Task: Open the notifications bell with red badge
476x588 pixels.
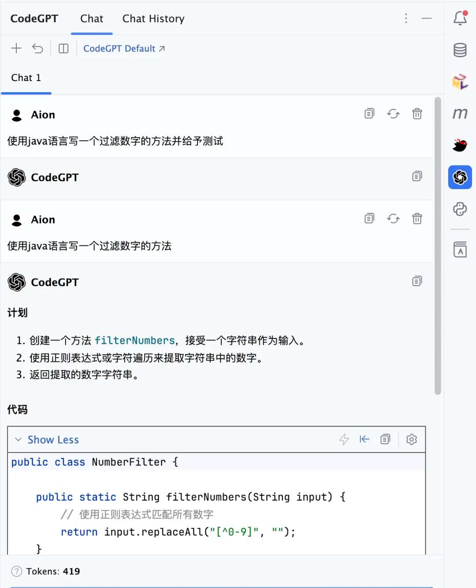Action: 460,19
